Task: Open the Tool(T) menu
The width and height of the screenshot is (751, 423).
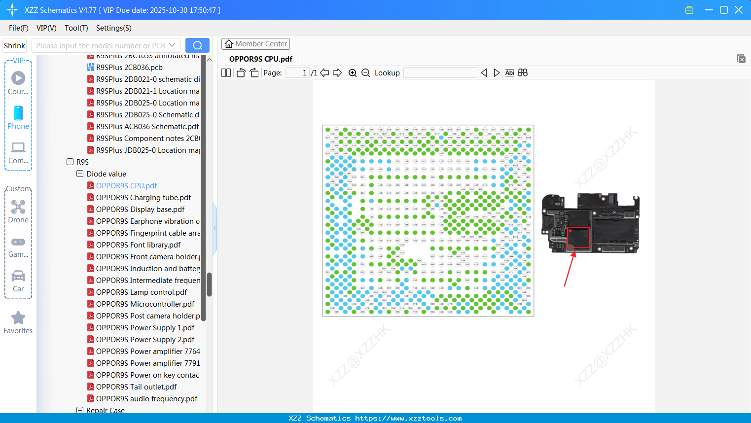Action: [76, 28]
